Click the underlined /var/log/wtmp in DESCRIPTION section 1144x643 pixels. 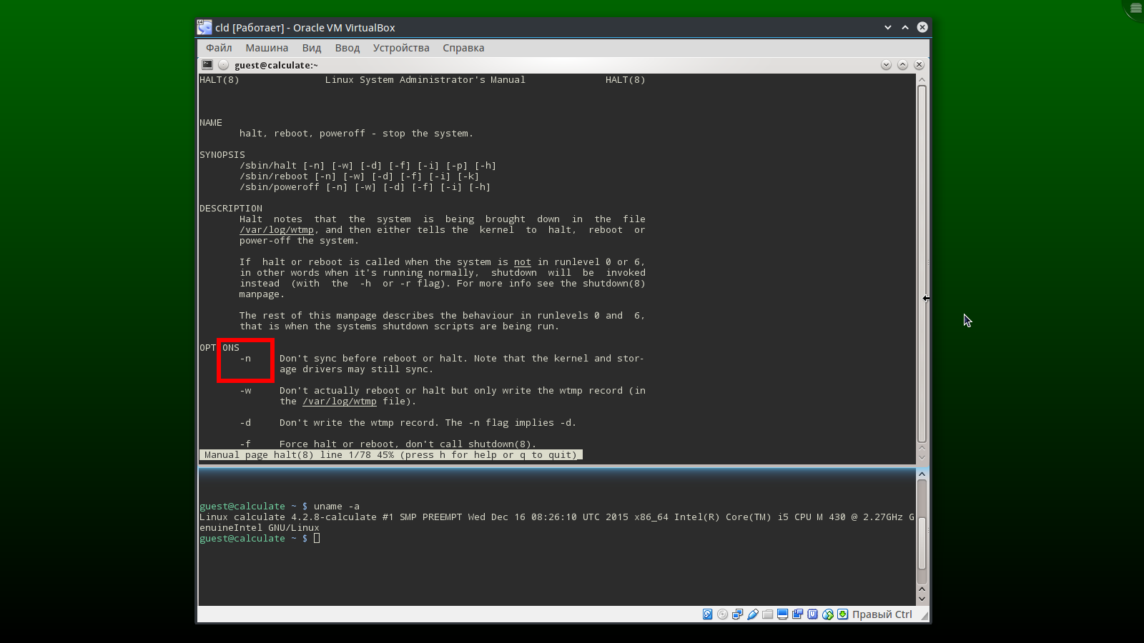coord(277,230)
